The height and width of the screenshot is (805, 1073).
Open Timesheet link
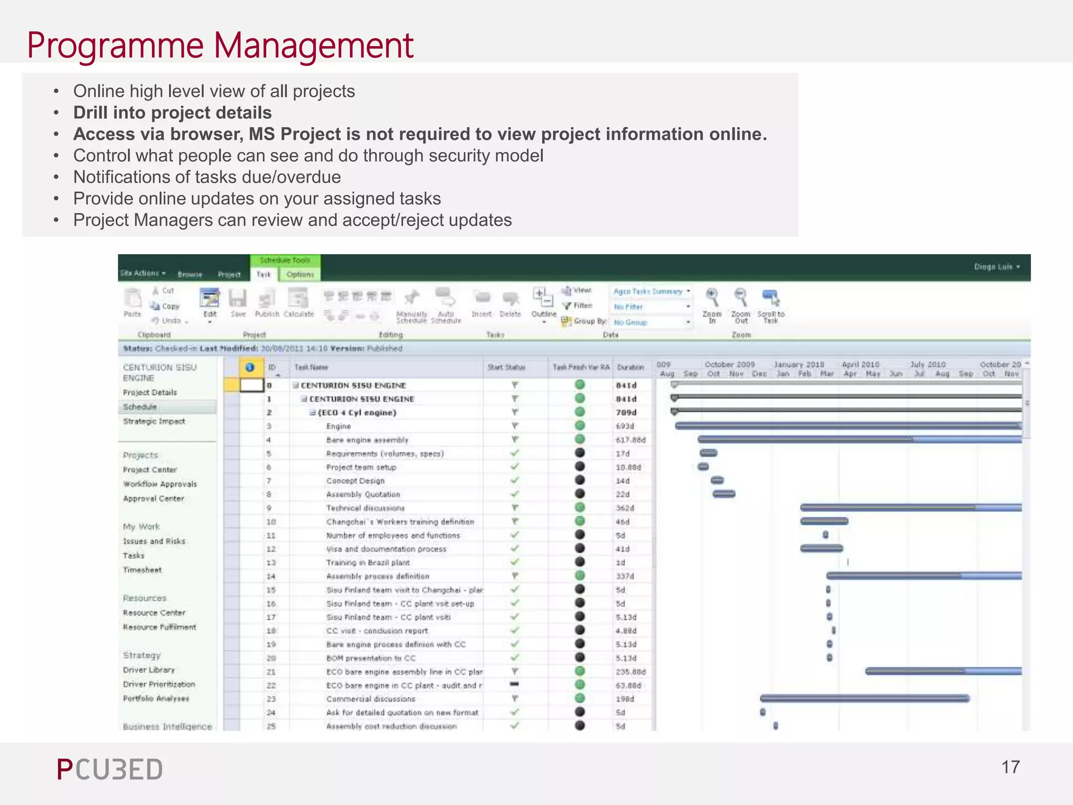[x=143, y=570]
